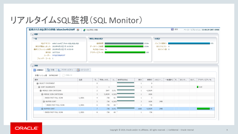Click the green globe SQL詳細に移動 icon
Image resolution: width=238 pixels, height=134 pixels.
tap(84, 30)
